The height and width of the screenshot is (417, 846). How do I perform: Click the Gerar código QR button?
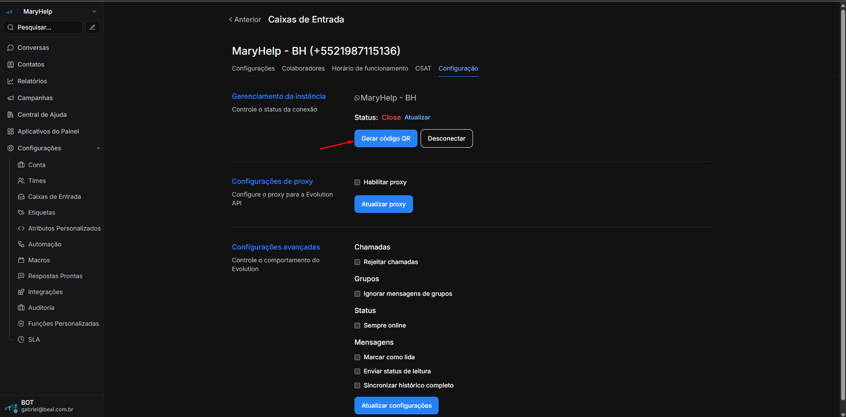386,138
